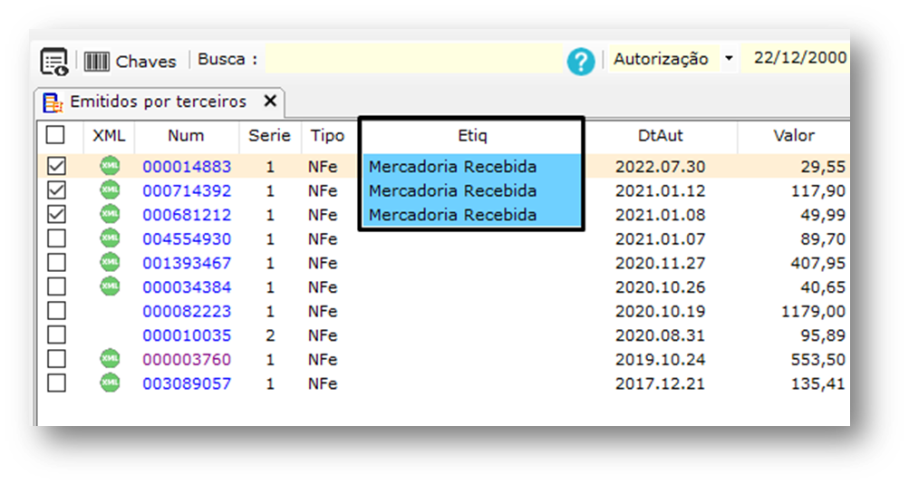Open note number 000082223 link
This screenshot has width=909, height=485.
click(x=187, y=312)
